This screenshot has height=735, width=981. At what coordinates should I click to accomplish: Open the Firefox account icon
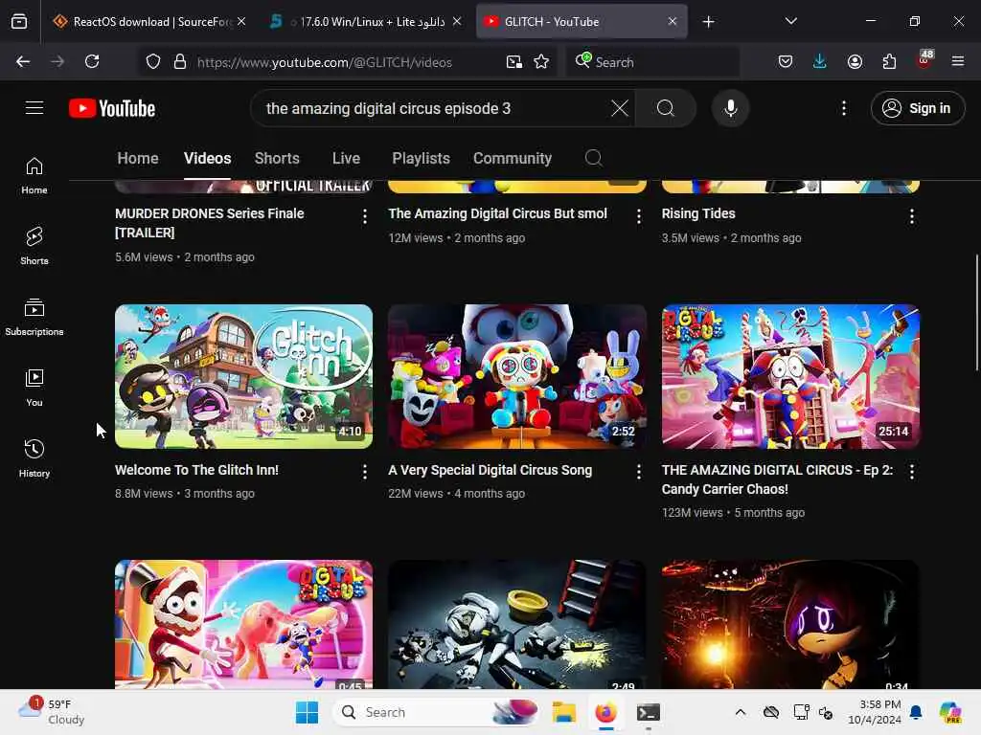click(855, 62)
